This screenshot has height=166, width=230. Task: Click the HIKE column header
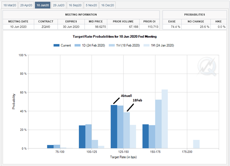(x=218, y=22)
